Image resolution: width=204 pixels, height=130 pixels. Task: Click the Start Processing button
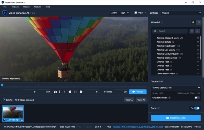point(176,118)
